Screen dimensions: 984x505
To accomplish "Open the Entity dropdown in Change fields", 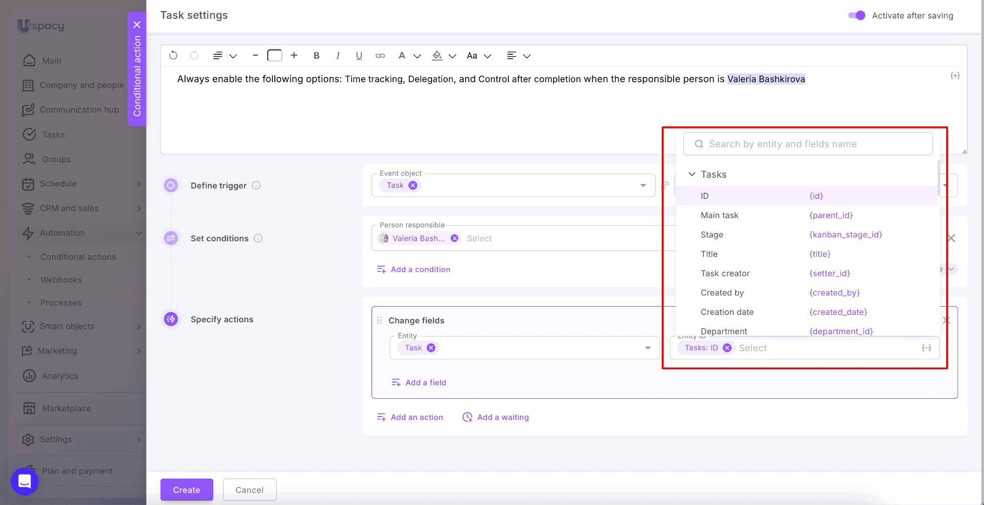I will tap(648, 348).
